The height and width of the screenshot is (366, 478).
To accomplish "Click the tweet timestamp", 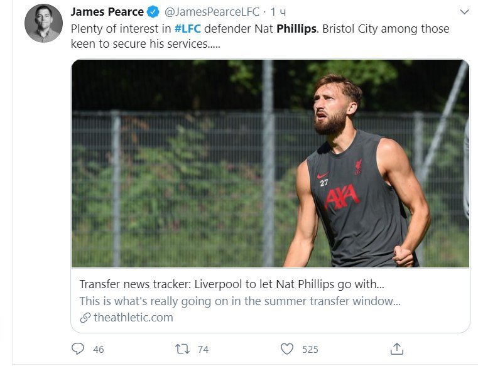I will click(278, 12).
